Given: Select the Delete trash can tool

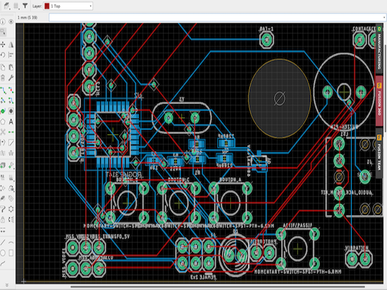Looking at the screenshot, I should (3, 78).
